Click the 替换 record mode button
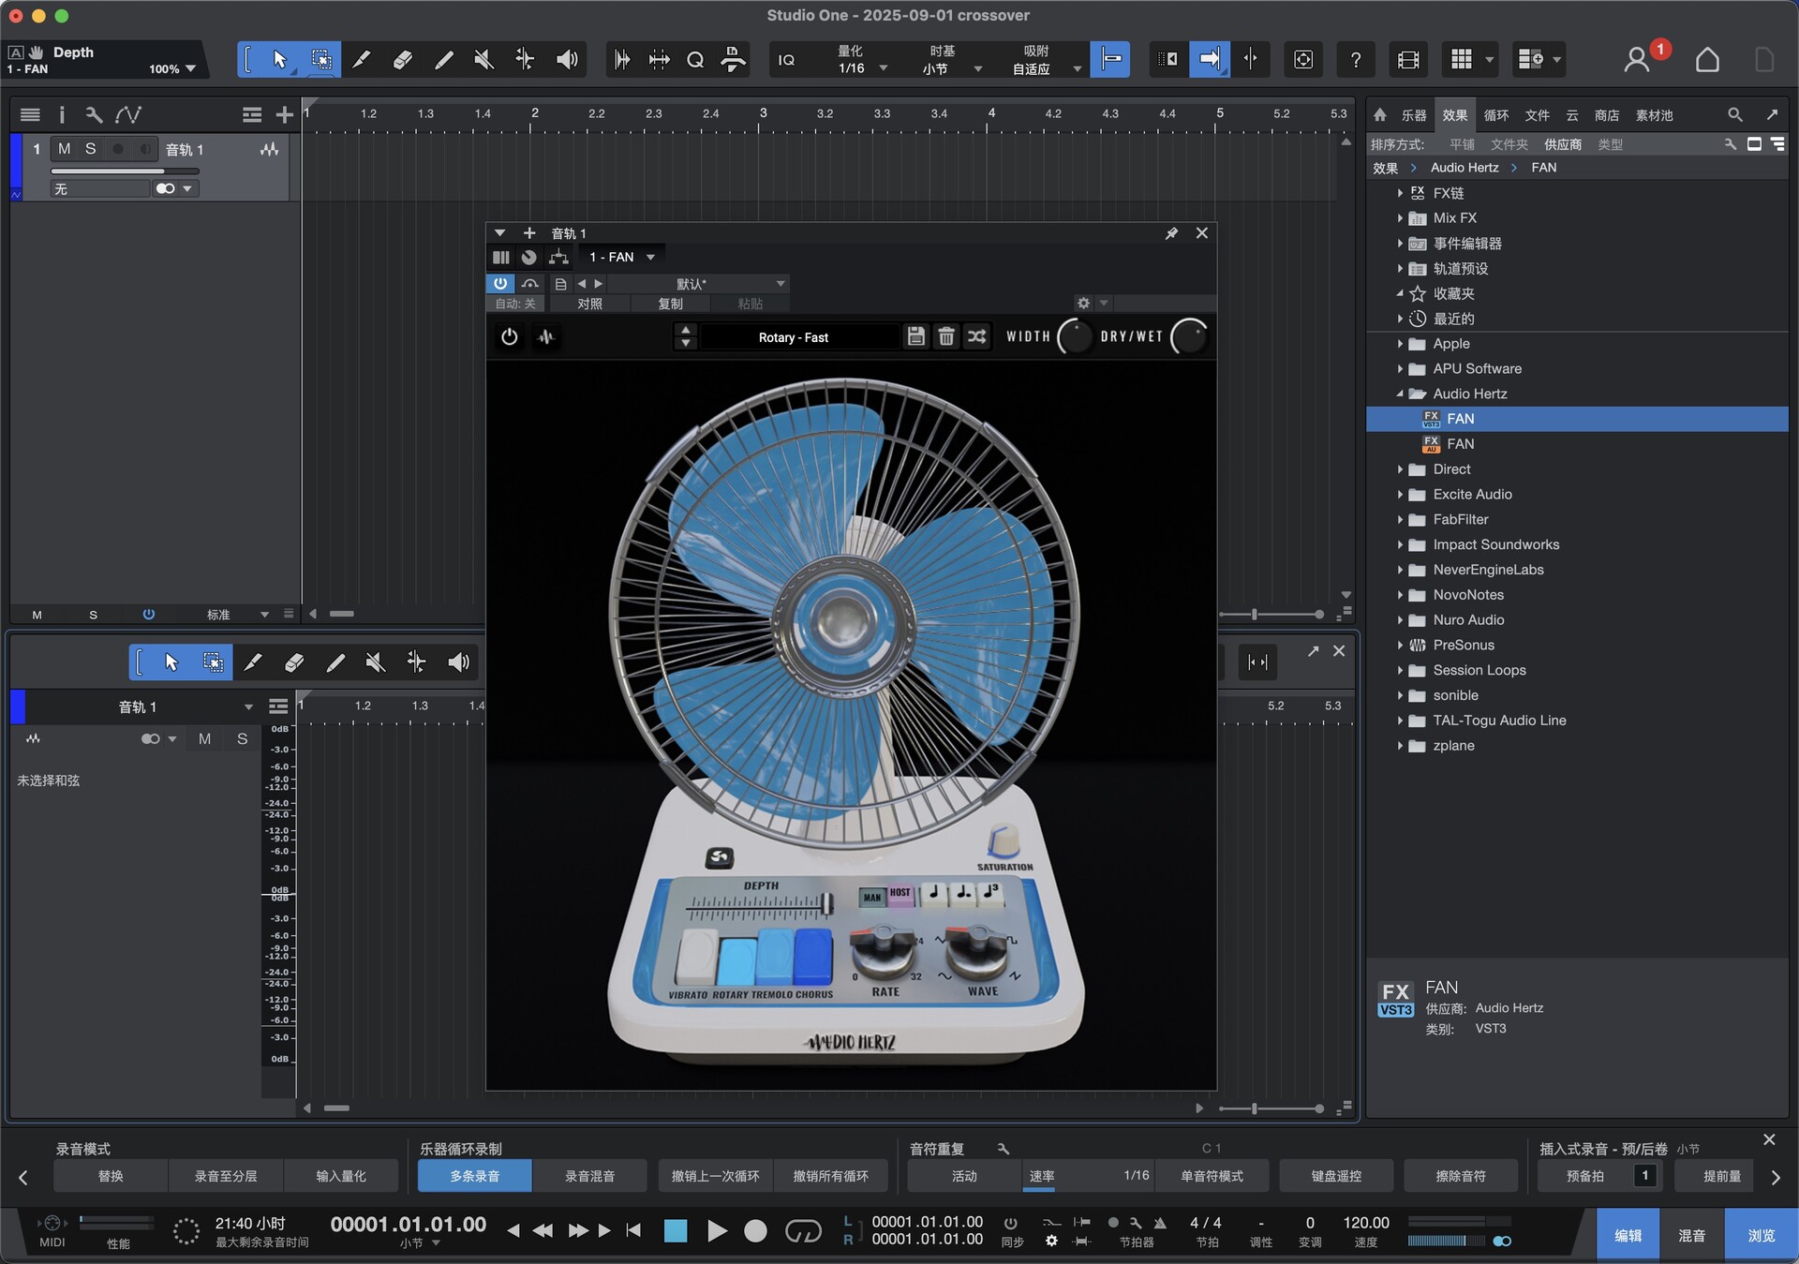This screenshot has height=1264, width=1799. 111,1176
